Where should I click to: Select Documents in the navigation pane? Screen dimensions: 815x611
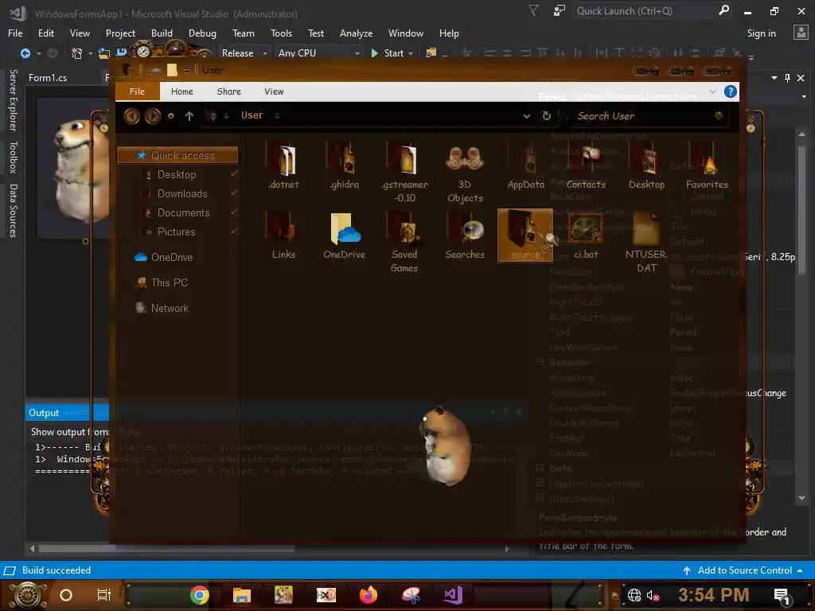pyautogui.click(x=184, y=213)
